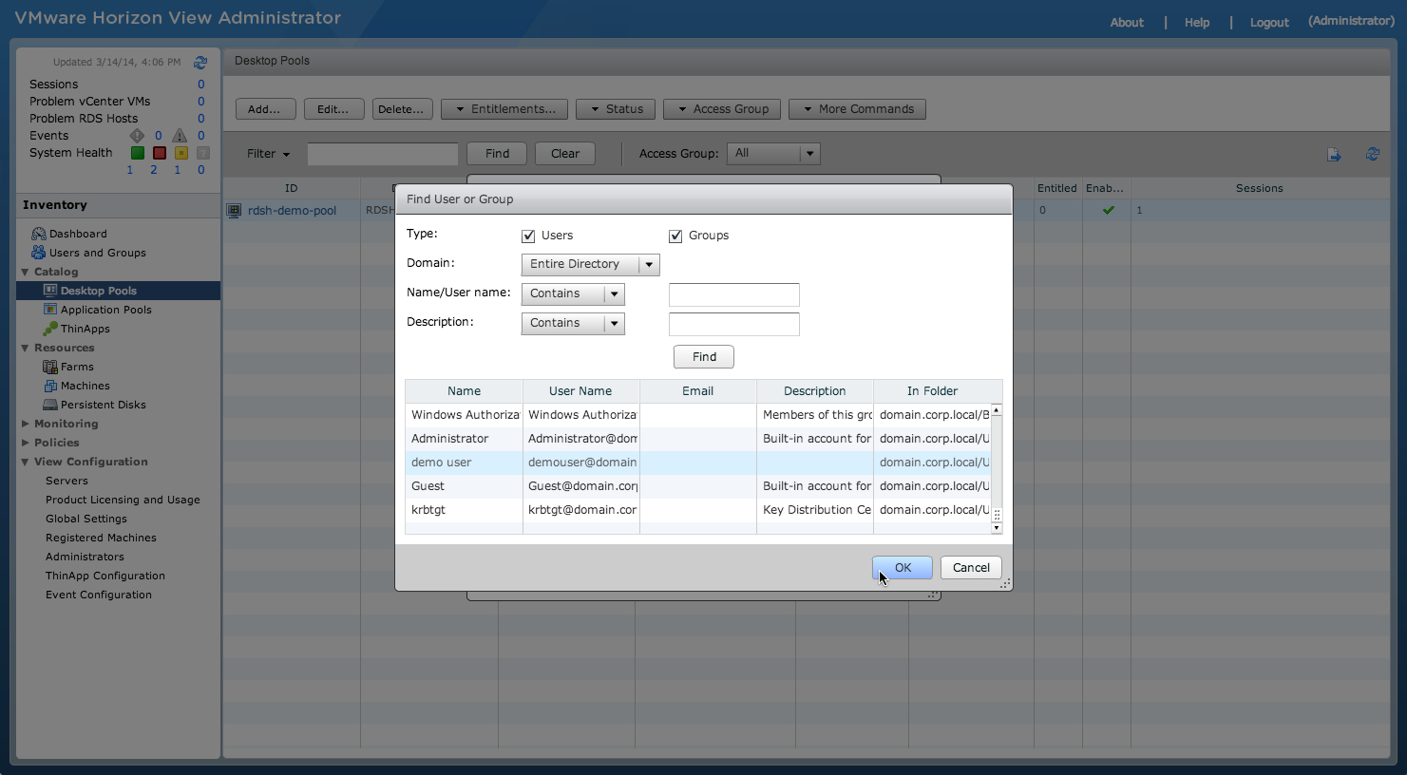This screenshot has height=775, width=1407.
Task: Disable the Groups checkbox
Action: coord(675,236)
